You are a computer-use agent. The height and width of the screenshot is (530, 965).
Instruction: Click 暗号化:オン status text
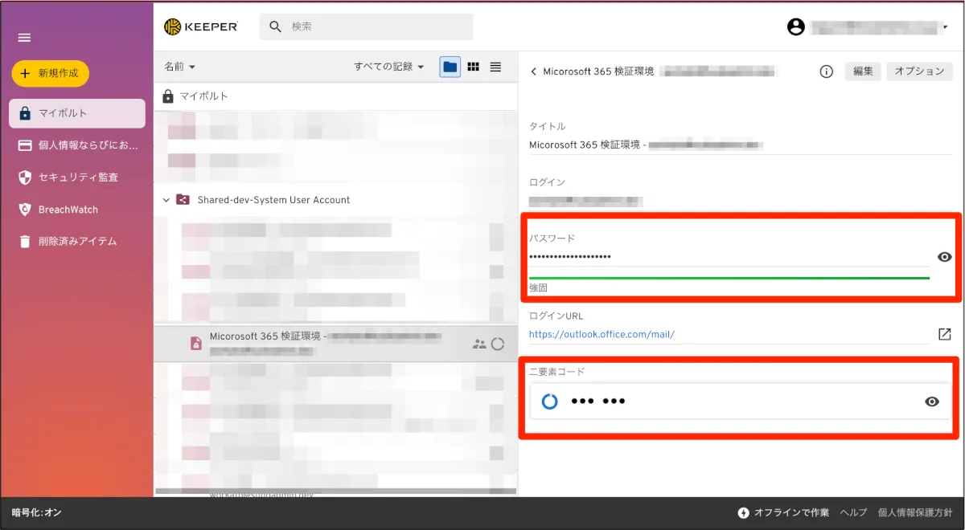point(37,512)
